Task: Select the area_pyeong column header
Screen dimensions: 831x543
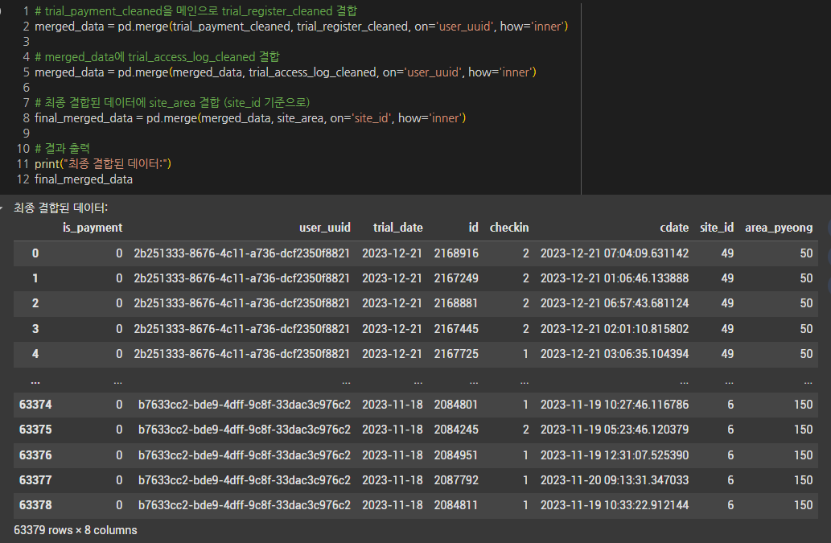Action: pyautogui.click(x=779, y=228)
